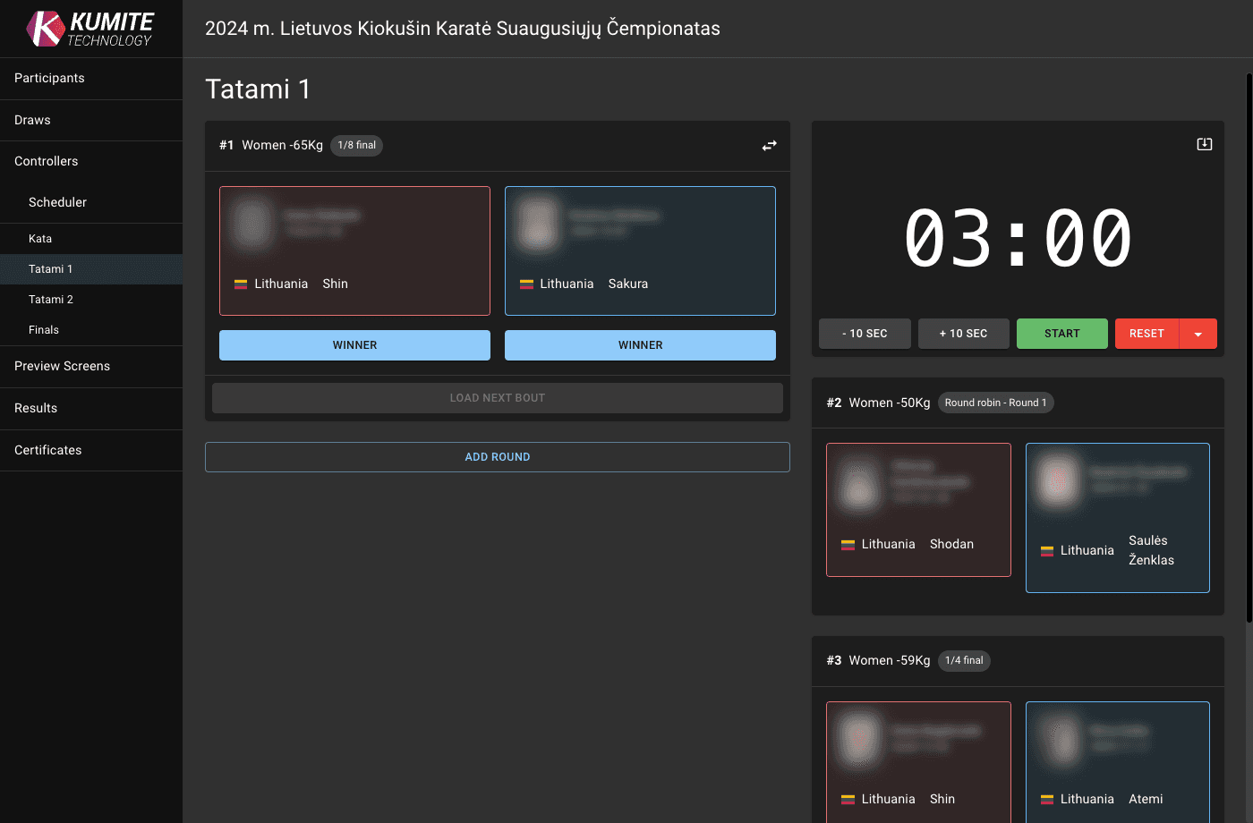1253x823 pixels.
Task: Click the Lithuania flag beside Saulės Ženklas fighter
Action: pos(1046,550)
